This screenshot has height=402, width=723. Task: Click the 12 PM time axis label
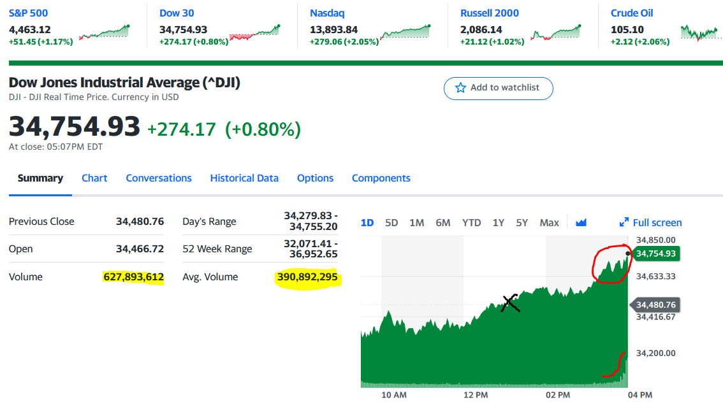tap(476, 395)
